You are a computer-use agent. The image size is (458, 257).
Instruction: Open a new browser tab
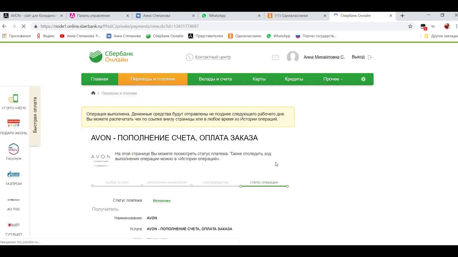click(x=402, y=16)
